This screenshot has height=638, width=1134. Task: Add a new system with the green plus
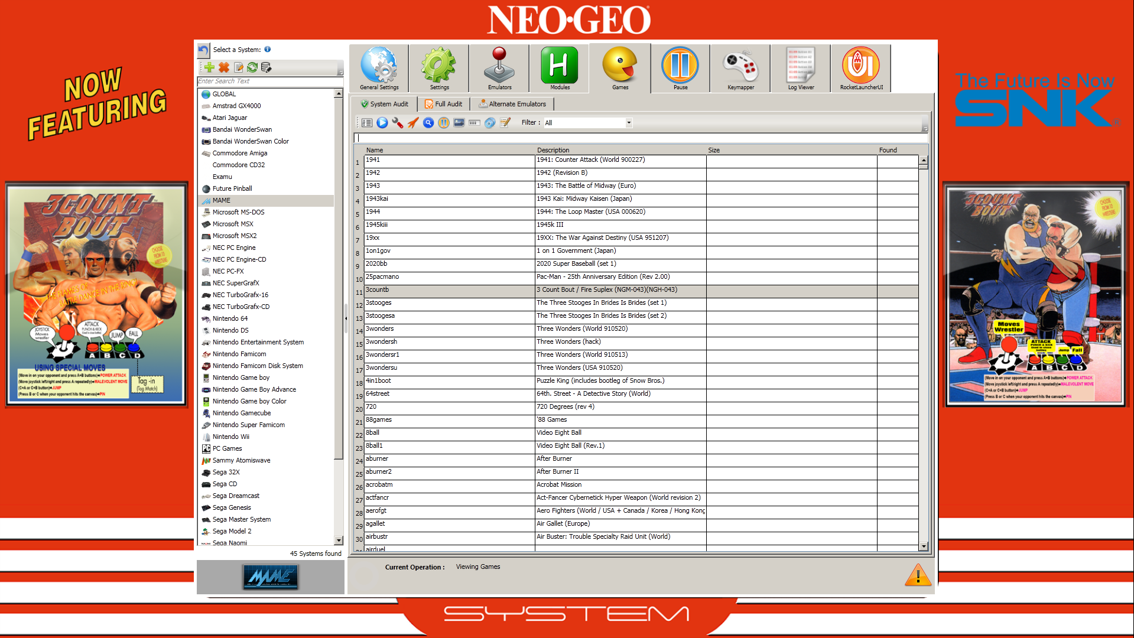click(209, 67)
